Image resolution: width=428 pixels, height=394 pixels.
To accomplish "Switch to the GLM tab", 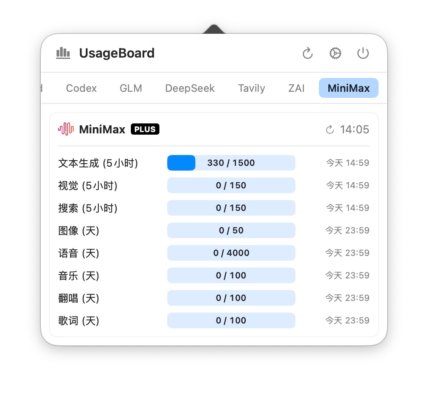I will (x=131, y=88).
